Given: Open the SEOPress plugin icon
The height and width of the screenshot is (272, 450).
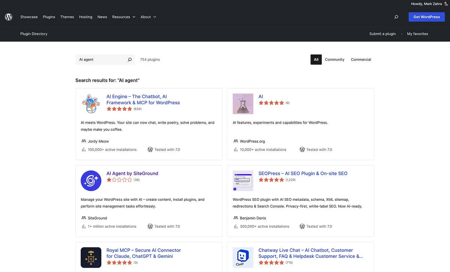Looking at the screenshot, I should coord(243,181).
